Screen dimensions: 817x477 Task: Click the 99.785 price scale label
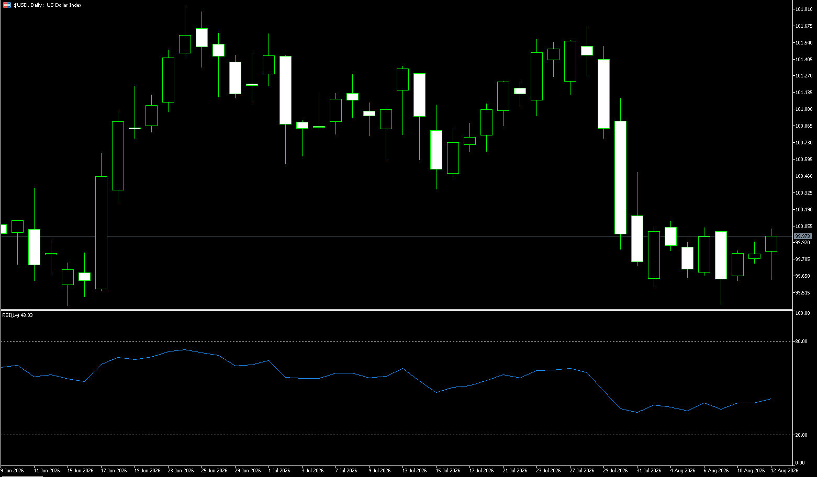point(802,259)
